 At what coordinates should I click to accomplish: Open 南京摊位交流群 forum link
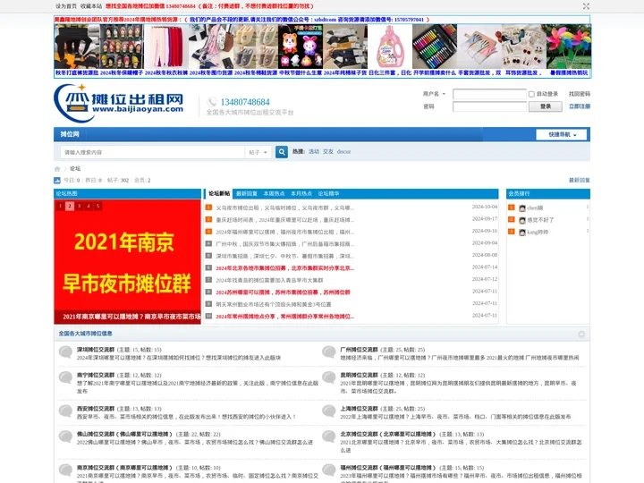(124, 468)
